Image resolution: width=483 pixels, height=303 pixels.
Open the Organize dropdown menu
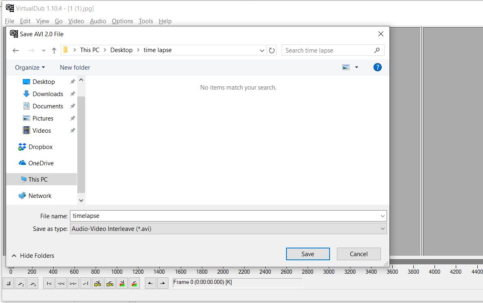coord(30,68)
